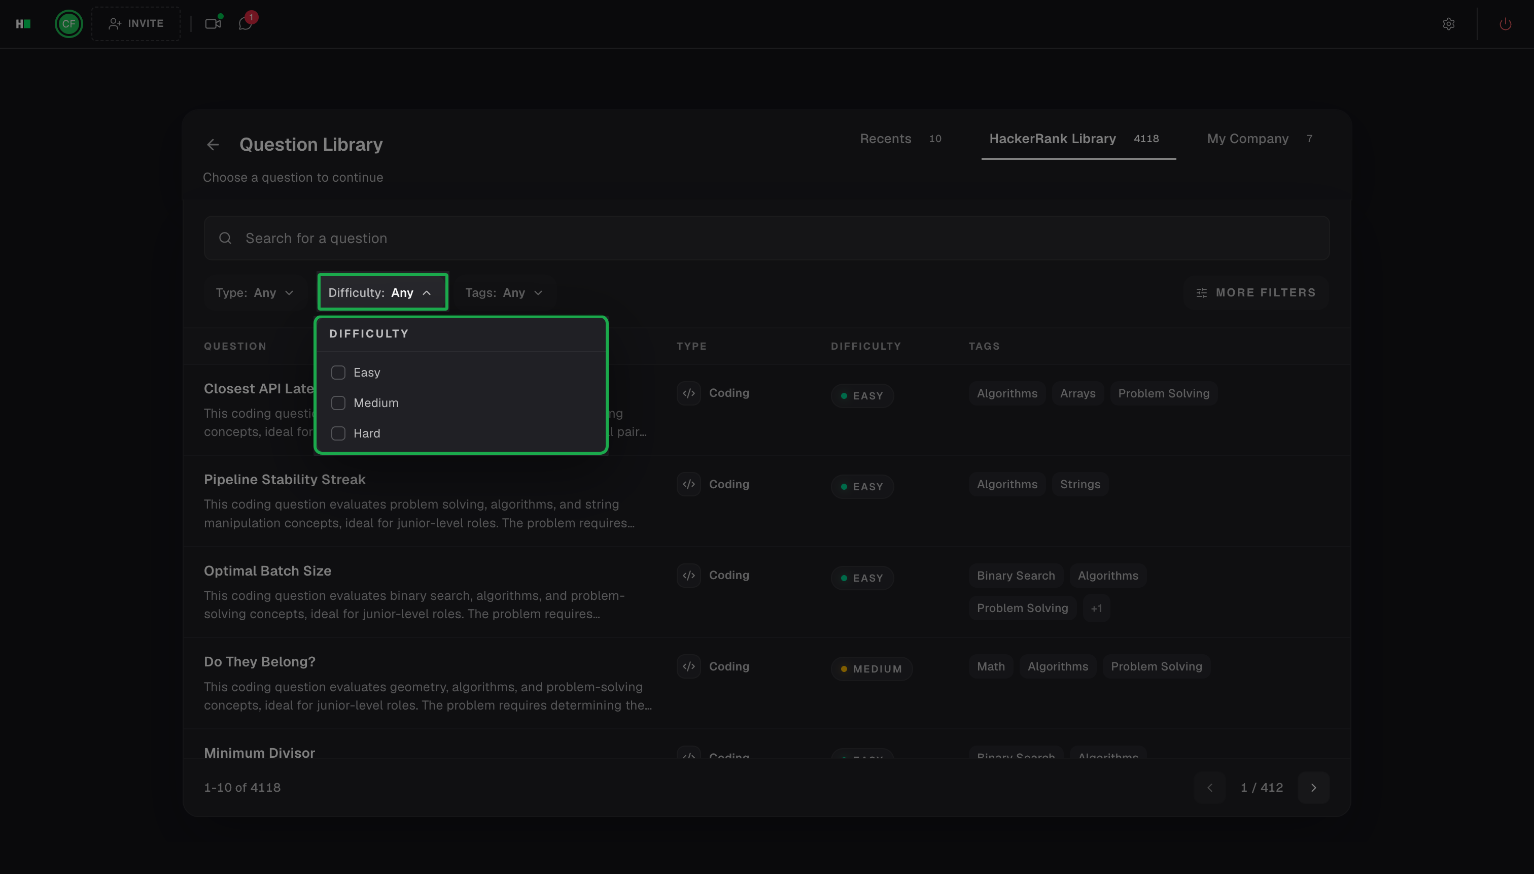
Task: Go to the next page of questions
Action: click(1313, 788)
